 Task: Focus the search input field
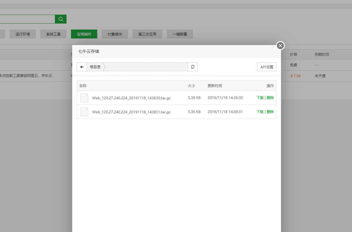point(27,19)
